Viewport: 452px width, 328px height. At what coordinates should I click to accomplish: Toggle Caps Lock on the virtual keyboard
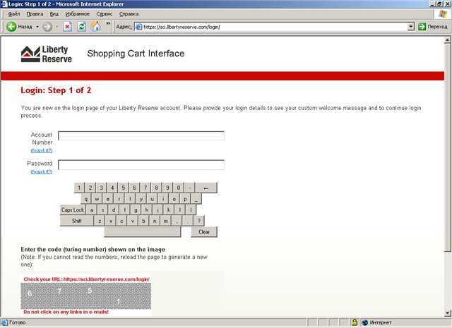(x=72, y=209)
